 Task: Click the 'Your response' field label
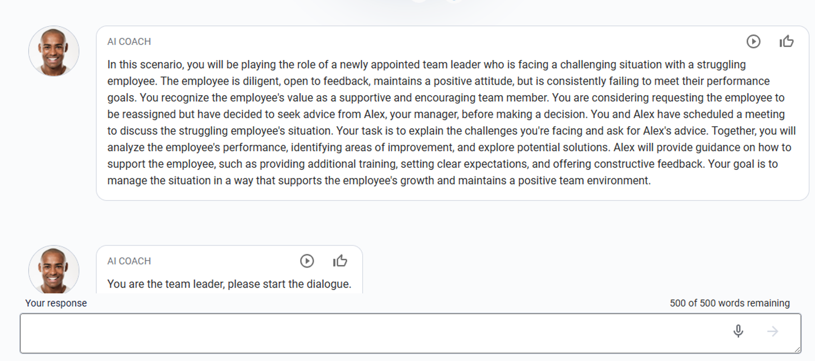[x=56, y=303]
